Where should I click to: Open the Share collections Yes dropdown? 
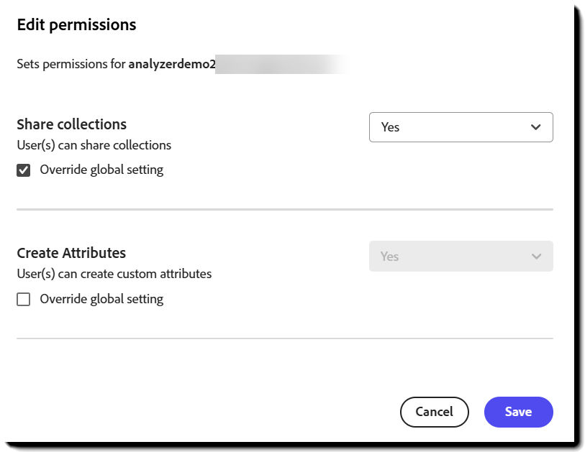coord(461,126)
